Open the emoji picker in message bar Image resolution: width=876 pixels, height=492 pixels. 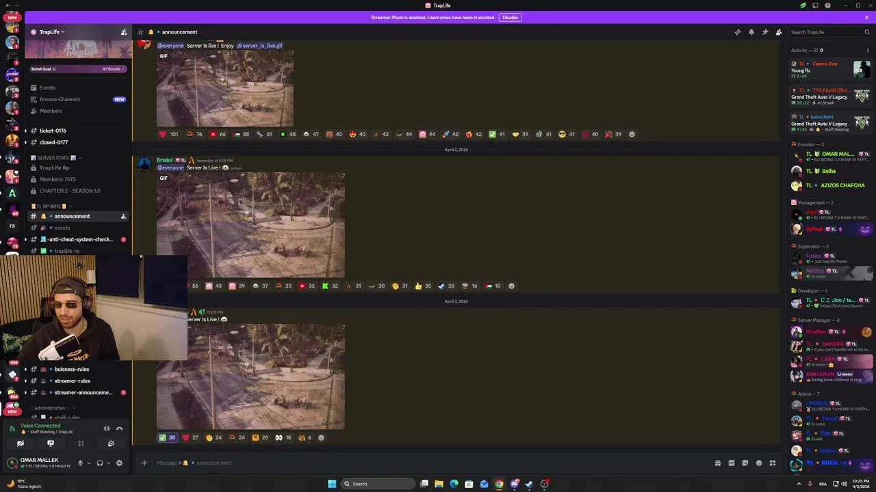tap(758, 463)
